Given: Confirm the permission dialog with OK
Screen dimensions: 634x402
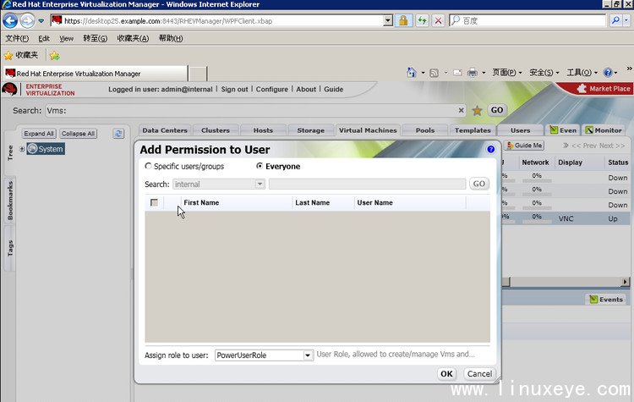Looking at the screenshot, I should [446, 374].
